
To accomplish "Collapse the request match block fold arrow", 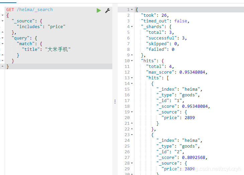I will (x=2, y=43).
